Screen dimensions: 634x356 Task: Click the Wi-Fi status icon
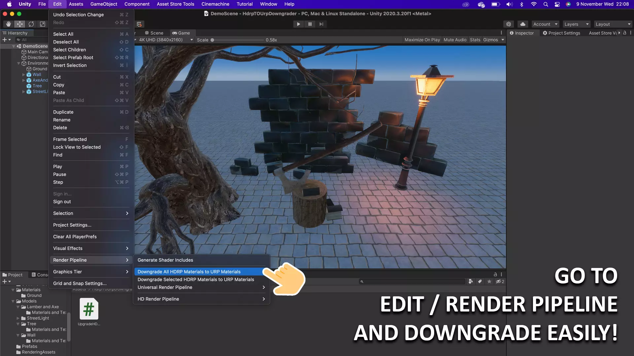[x=534, y=4]
